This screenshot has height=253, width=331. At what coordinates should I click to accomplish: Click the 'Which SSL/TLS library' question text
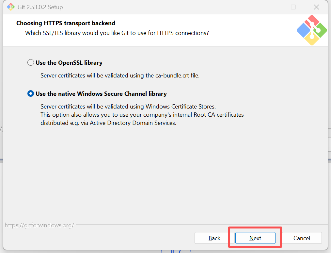pyautogui.click(x=117, y=33)
